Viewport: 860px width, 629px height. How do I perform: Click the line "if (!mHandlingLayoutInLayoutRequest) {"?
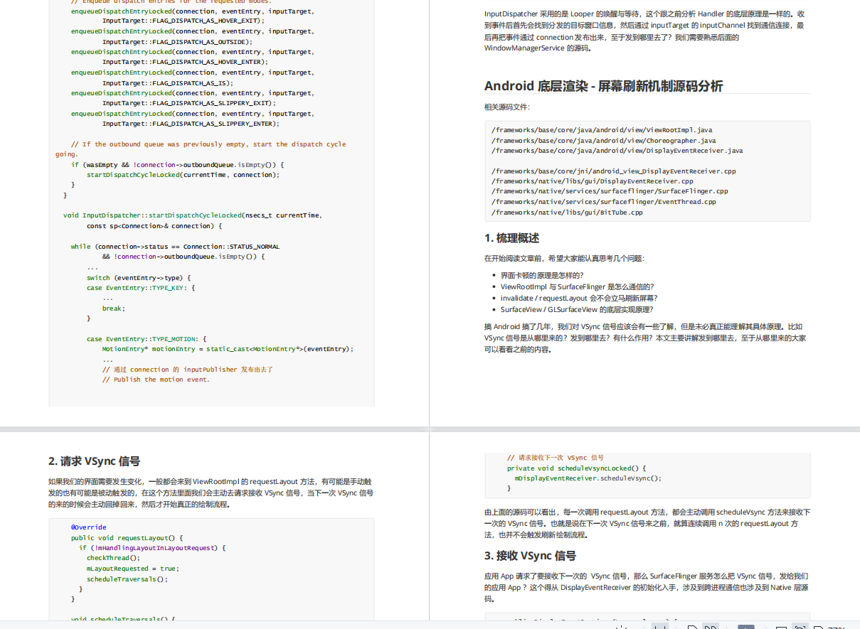pos(152,548)
